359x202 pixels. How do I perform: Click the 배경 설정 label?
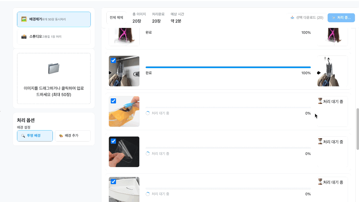[x=24, y=127]
